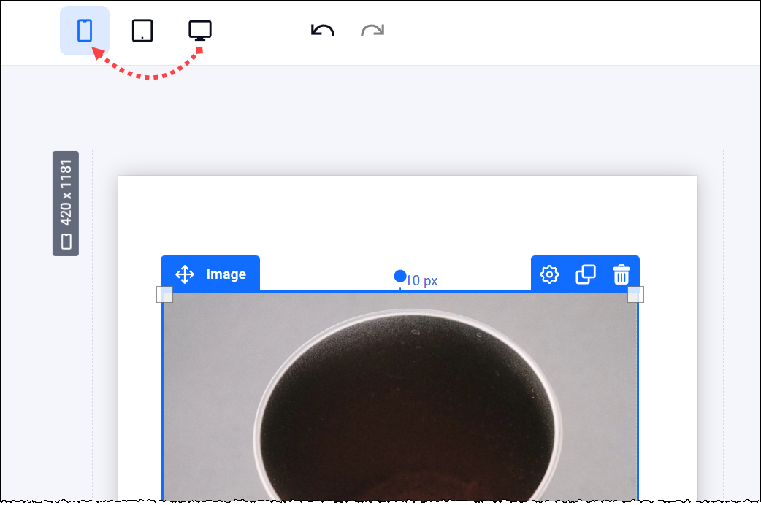Select the top-right resize handle of image
Viewport: 761px width, 505px height.
point(636,295)
